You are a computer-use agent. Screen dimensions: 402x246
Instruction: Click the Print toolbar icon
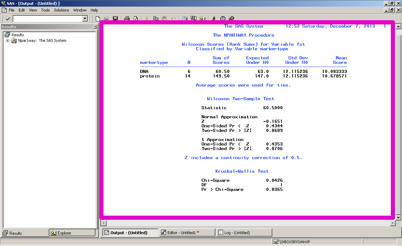pyautogui.click(x=127, y=18)
